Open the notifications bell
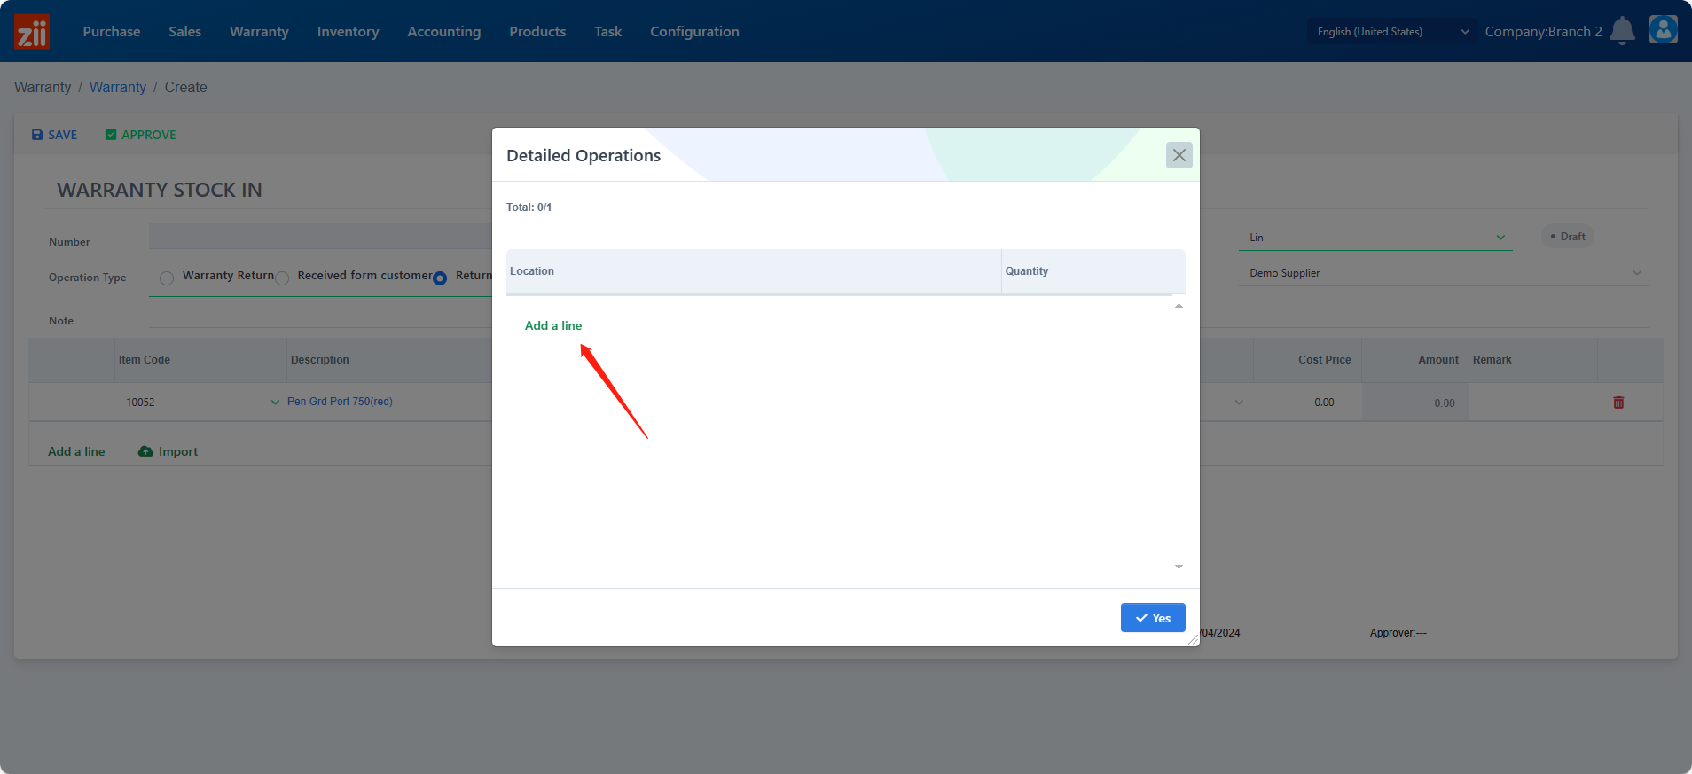The height and width of the screenshot is (774, 1692). [x=1622, y=31]
